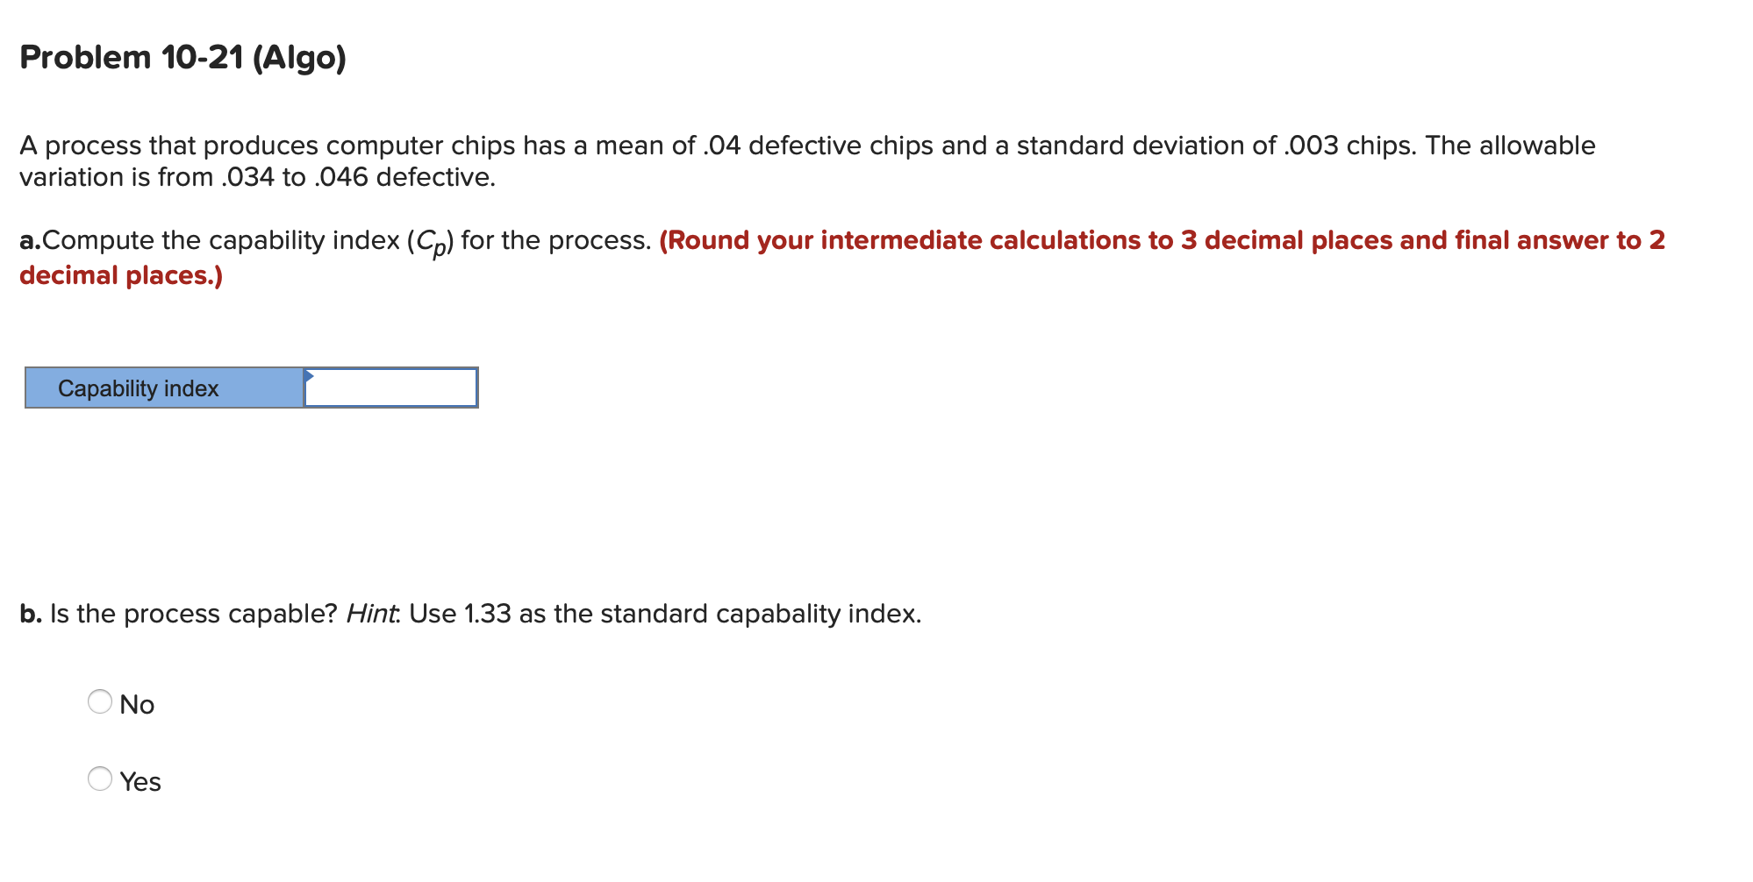Click the bold a. label in part a

30,239
